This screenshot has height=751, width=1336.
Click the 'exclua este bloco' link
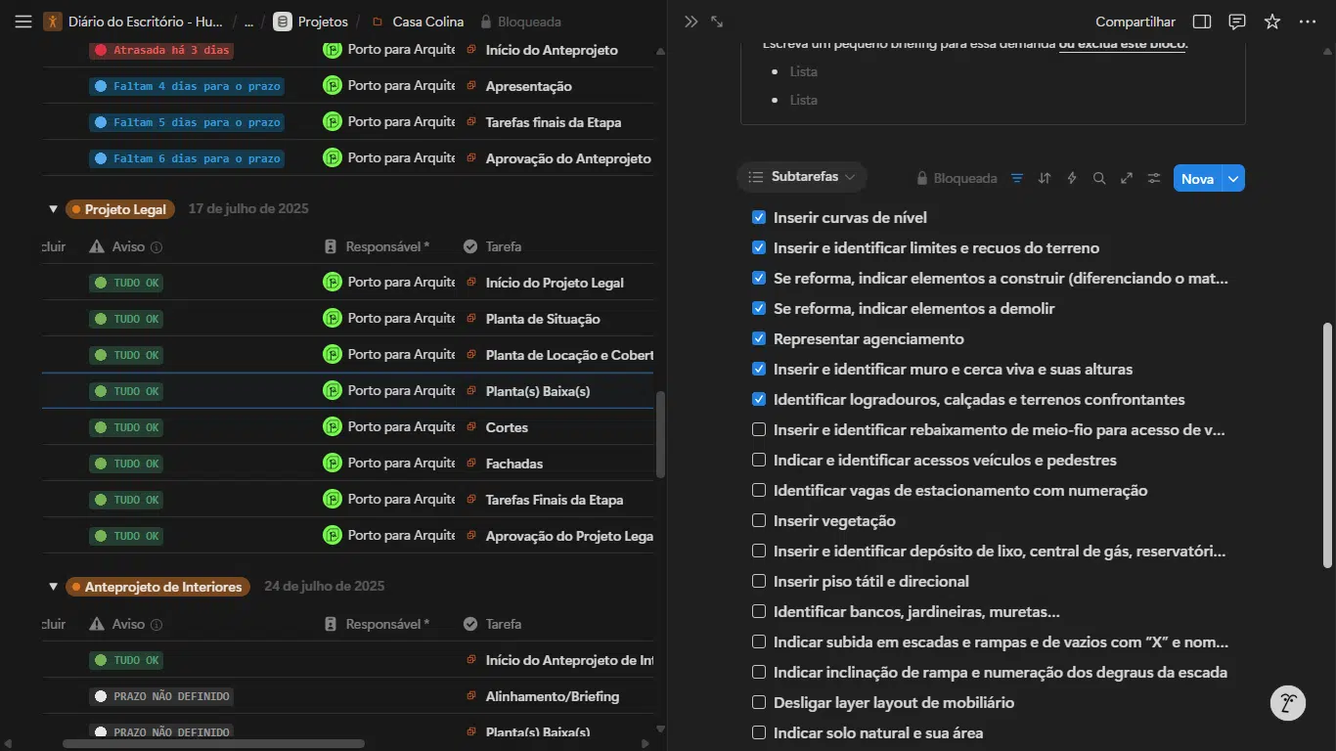1122,45
